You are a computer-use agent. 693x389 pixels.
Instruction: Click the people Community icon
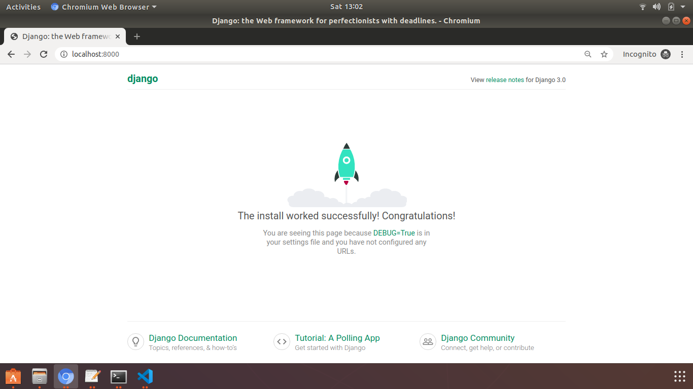428,341
